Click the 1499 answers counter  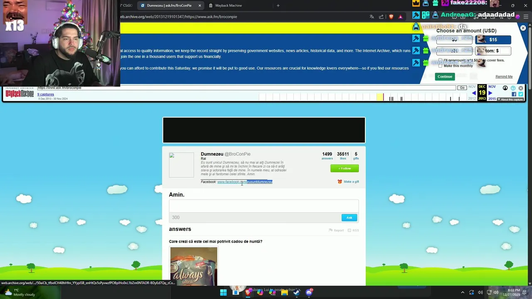(x=327, y=156)
